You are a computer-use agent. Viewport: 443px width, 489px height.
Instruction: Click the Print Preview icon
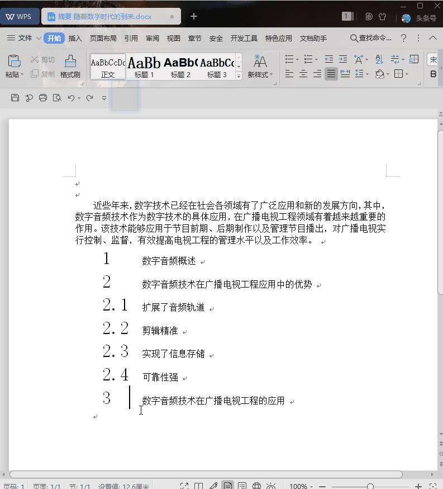tap(57, 98)
